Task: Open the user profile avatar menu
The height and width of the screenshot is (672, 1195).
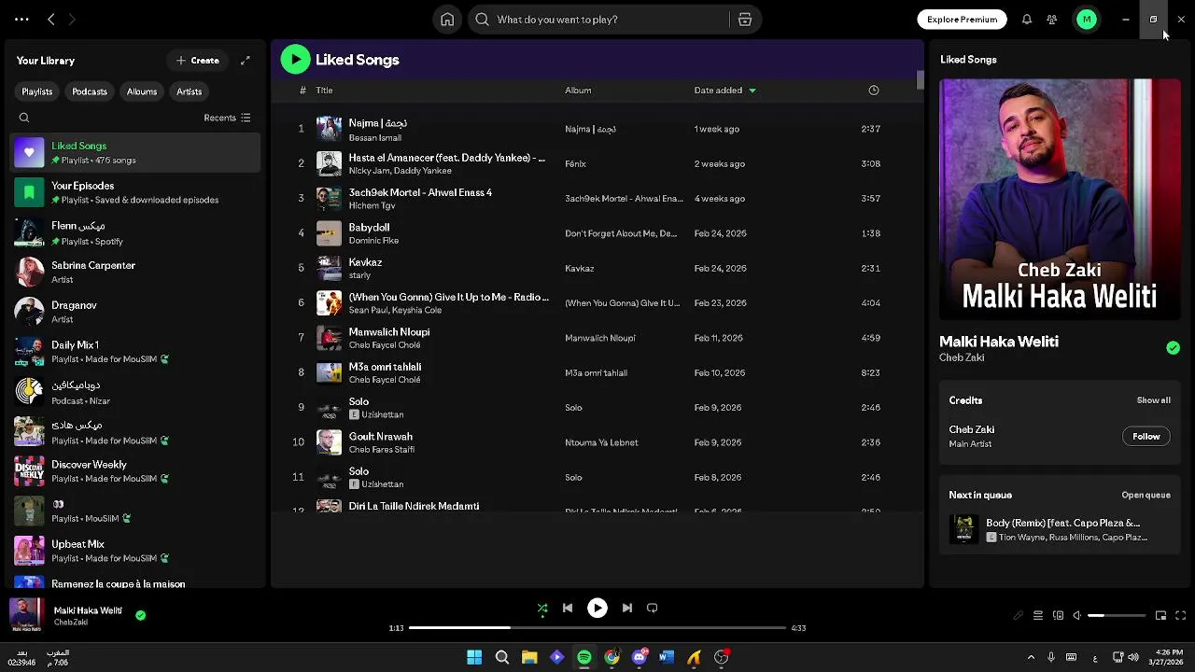Action: tap(1087, 20)
